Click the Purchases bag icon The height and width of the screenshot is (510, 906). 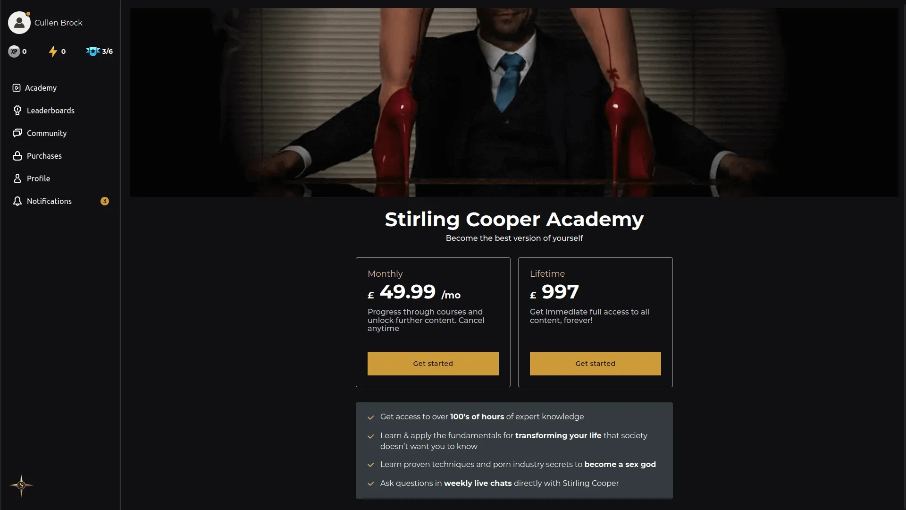coord(17,156)
